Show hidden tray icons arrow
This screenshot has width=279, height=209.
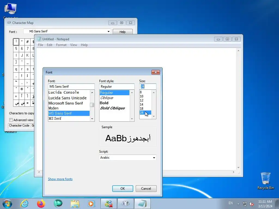point(238,204)
